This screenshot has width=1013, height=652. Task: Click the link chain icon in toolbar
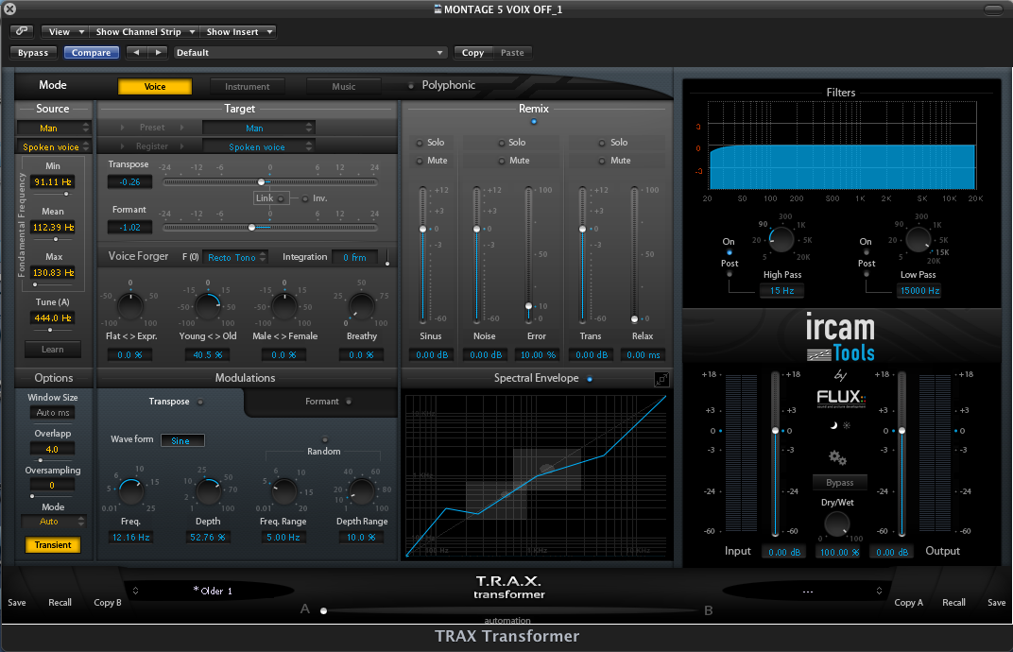pos(22,31)
